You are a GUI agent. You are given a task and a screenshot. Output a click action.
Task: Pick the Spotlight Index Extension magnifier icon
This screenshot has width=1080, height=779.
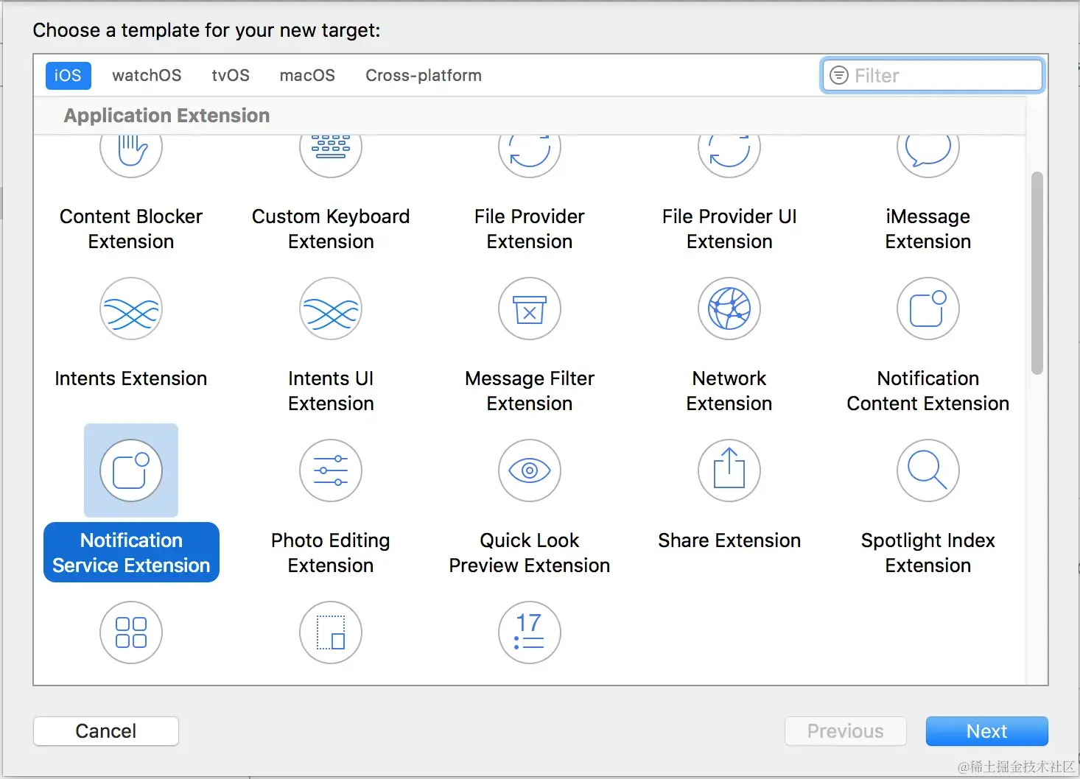(x=928, y=470)
